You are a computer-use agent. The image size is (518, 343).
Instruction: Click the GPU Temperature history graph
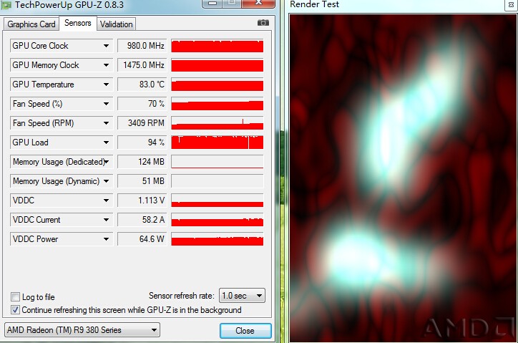click(218, 84)
